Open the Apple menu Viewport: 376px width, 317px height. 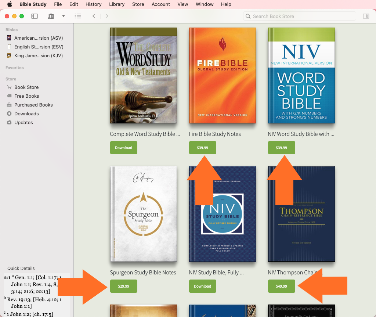point(10,4)
